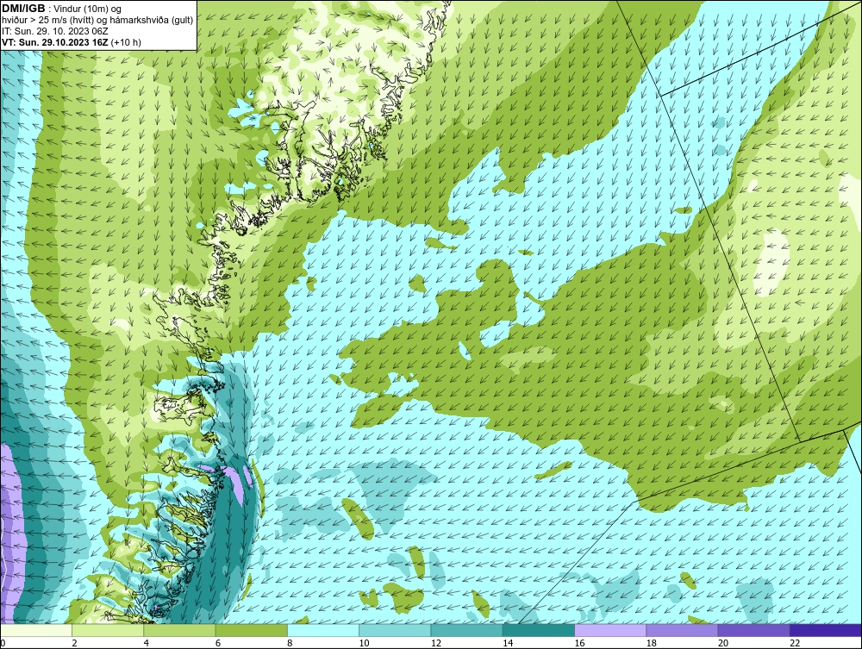862x649 pixels.
Task: Click the 0–2 m/s cream legend swatch
Action: coord(36,630)
